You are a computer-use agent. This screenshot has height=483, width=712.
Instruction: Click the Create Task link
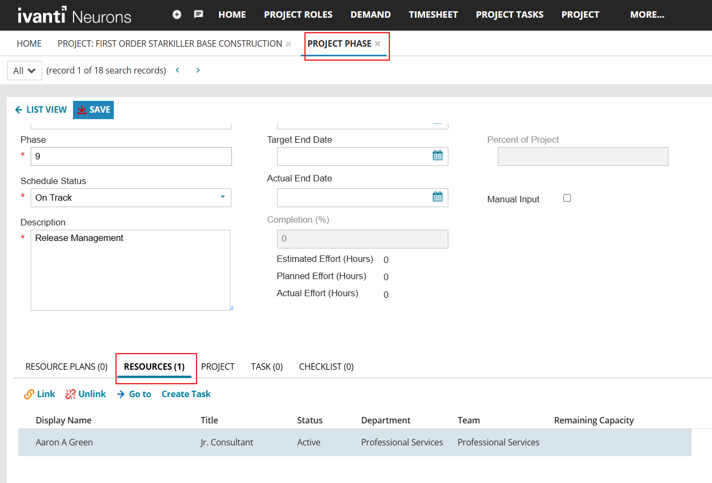[186, 394]
